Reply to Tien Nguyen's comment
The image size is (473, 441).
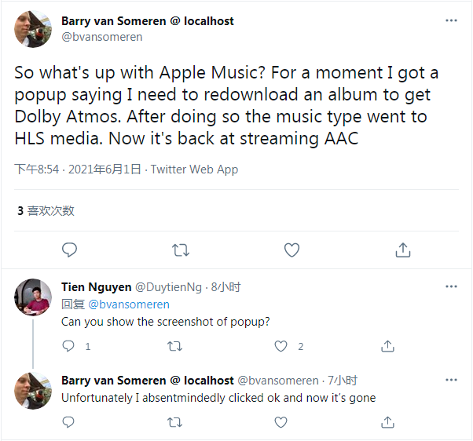[69, 346]
